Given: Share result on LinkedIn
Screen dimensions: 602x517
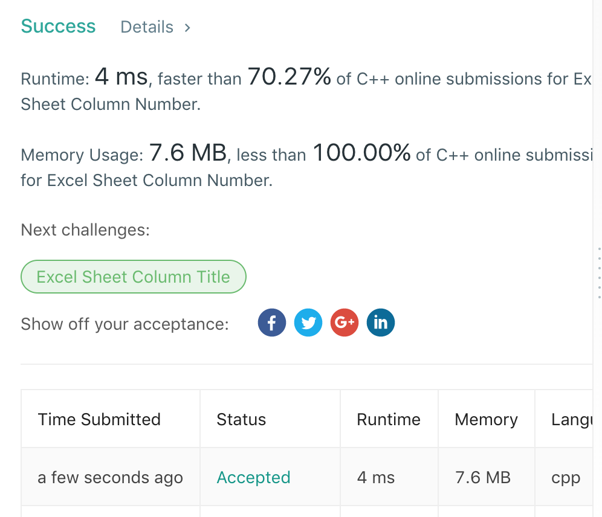Looking at the screenshot, I should point(380,323).
